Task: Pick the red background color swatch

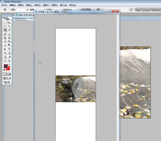Action: (x=8, y=69)
